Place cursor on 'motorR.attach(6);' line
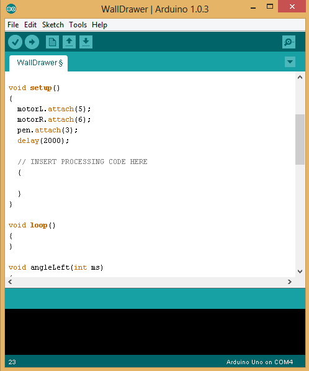The width and height of the screenshot is (309, 371). pos(54,119)
